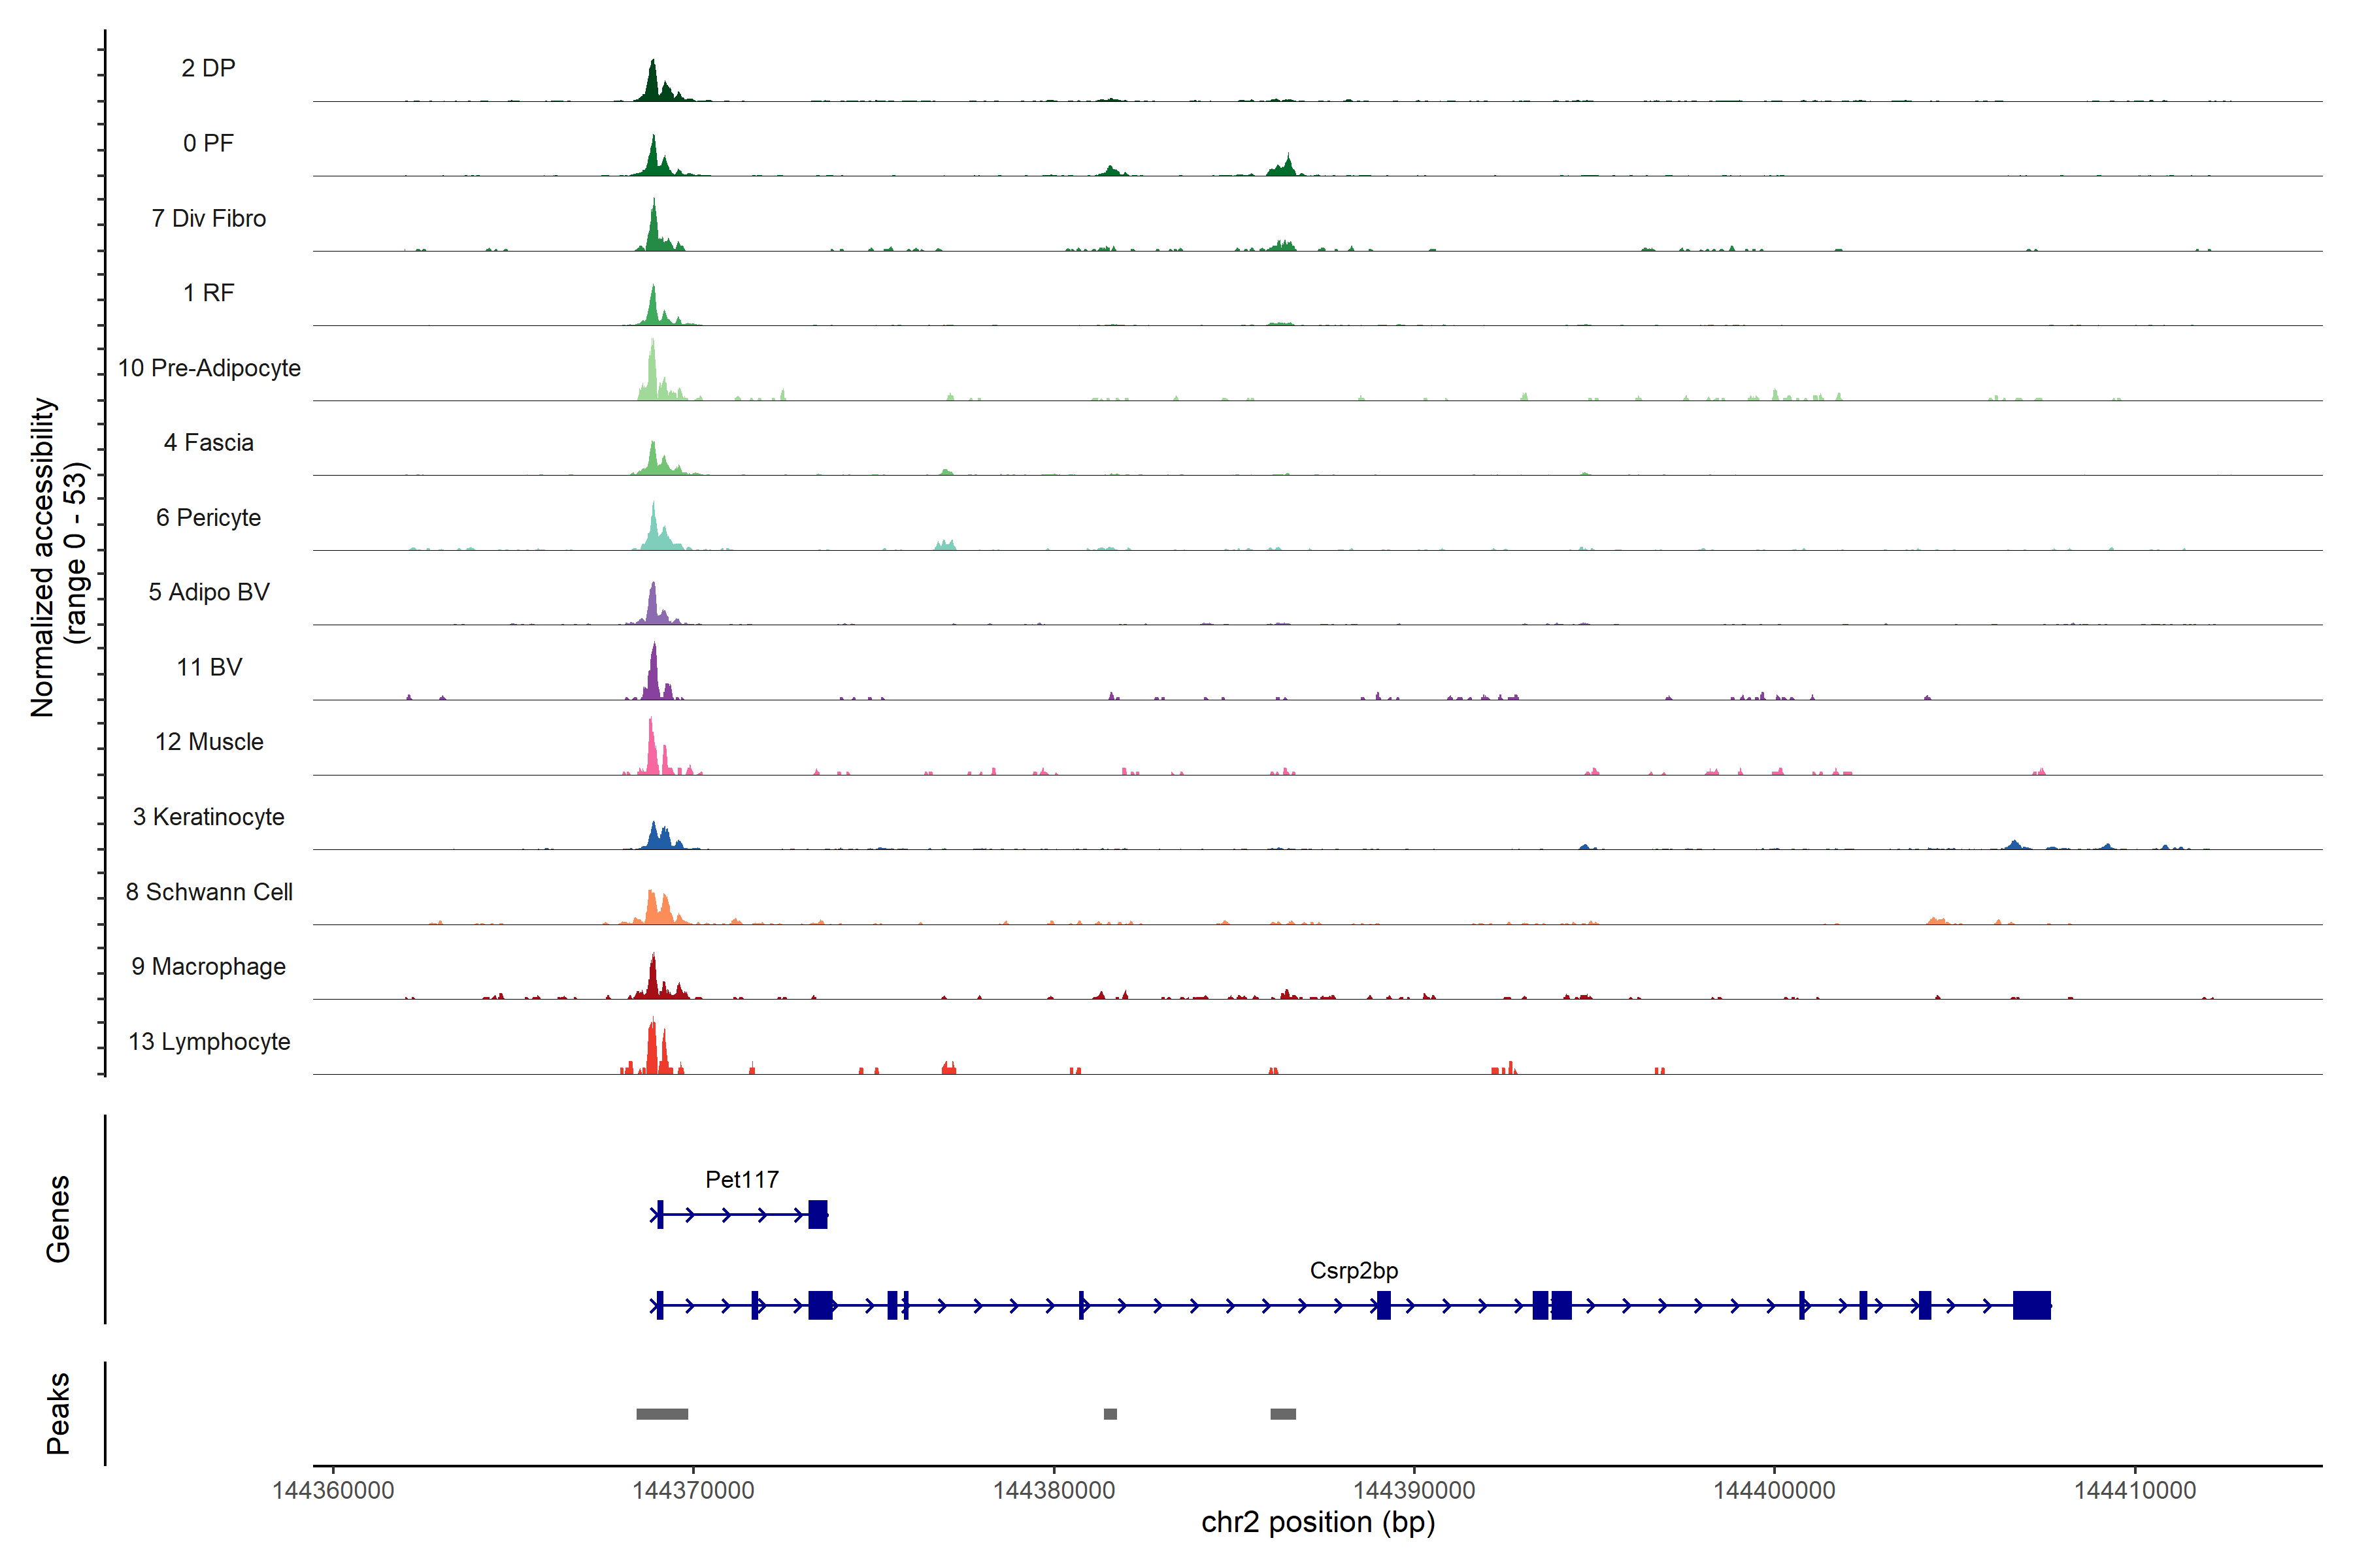
Task: Click the 13 Lymphocyte track label
Action: click(209, 1041)
